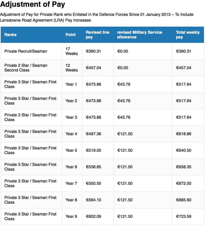Click the €723.59 total pay for Year 9
The height and width of the screenshot is (233, 206).
(x=184, y=217)
